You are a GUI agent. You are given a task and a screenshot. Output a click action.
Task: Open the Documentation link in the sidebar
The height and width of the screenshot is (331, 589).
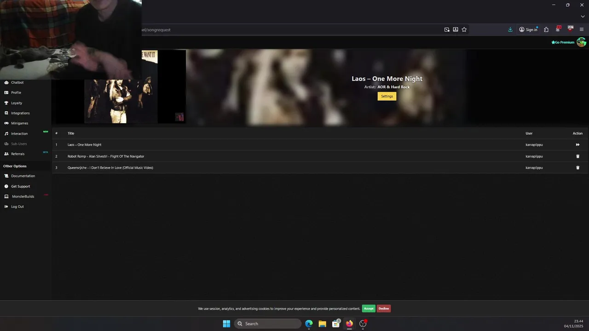[x=23, y=176]
